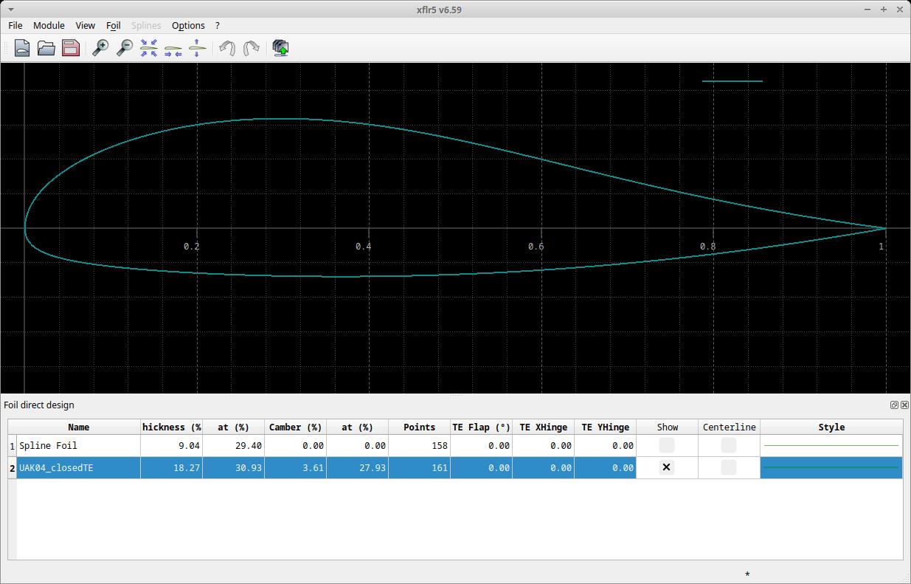This screenshot has height=584, width=911.
Task: Click the horizontal-arrows foil scale icon
Action: click(173, 48)
